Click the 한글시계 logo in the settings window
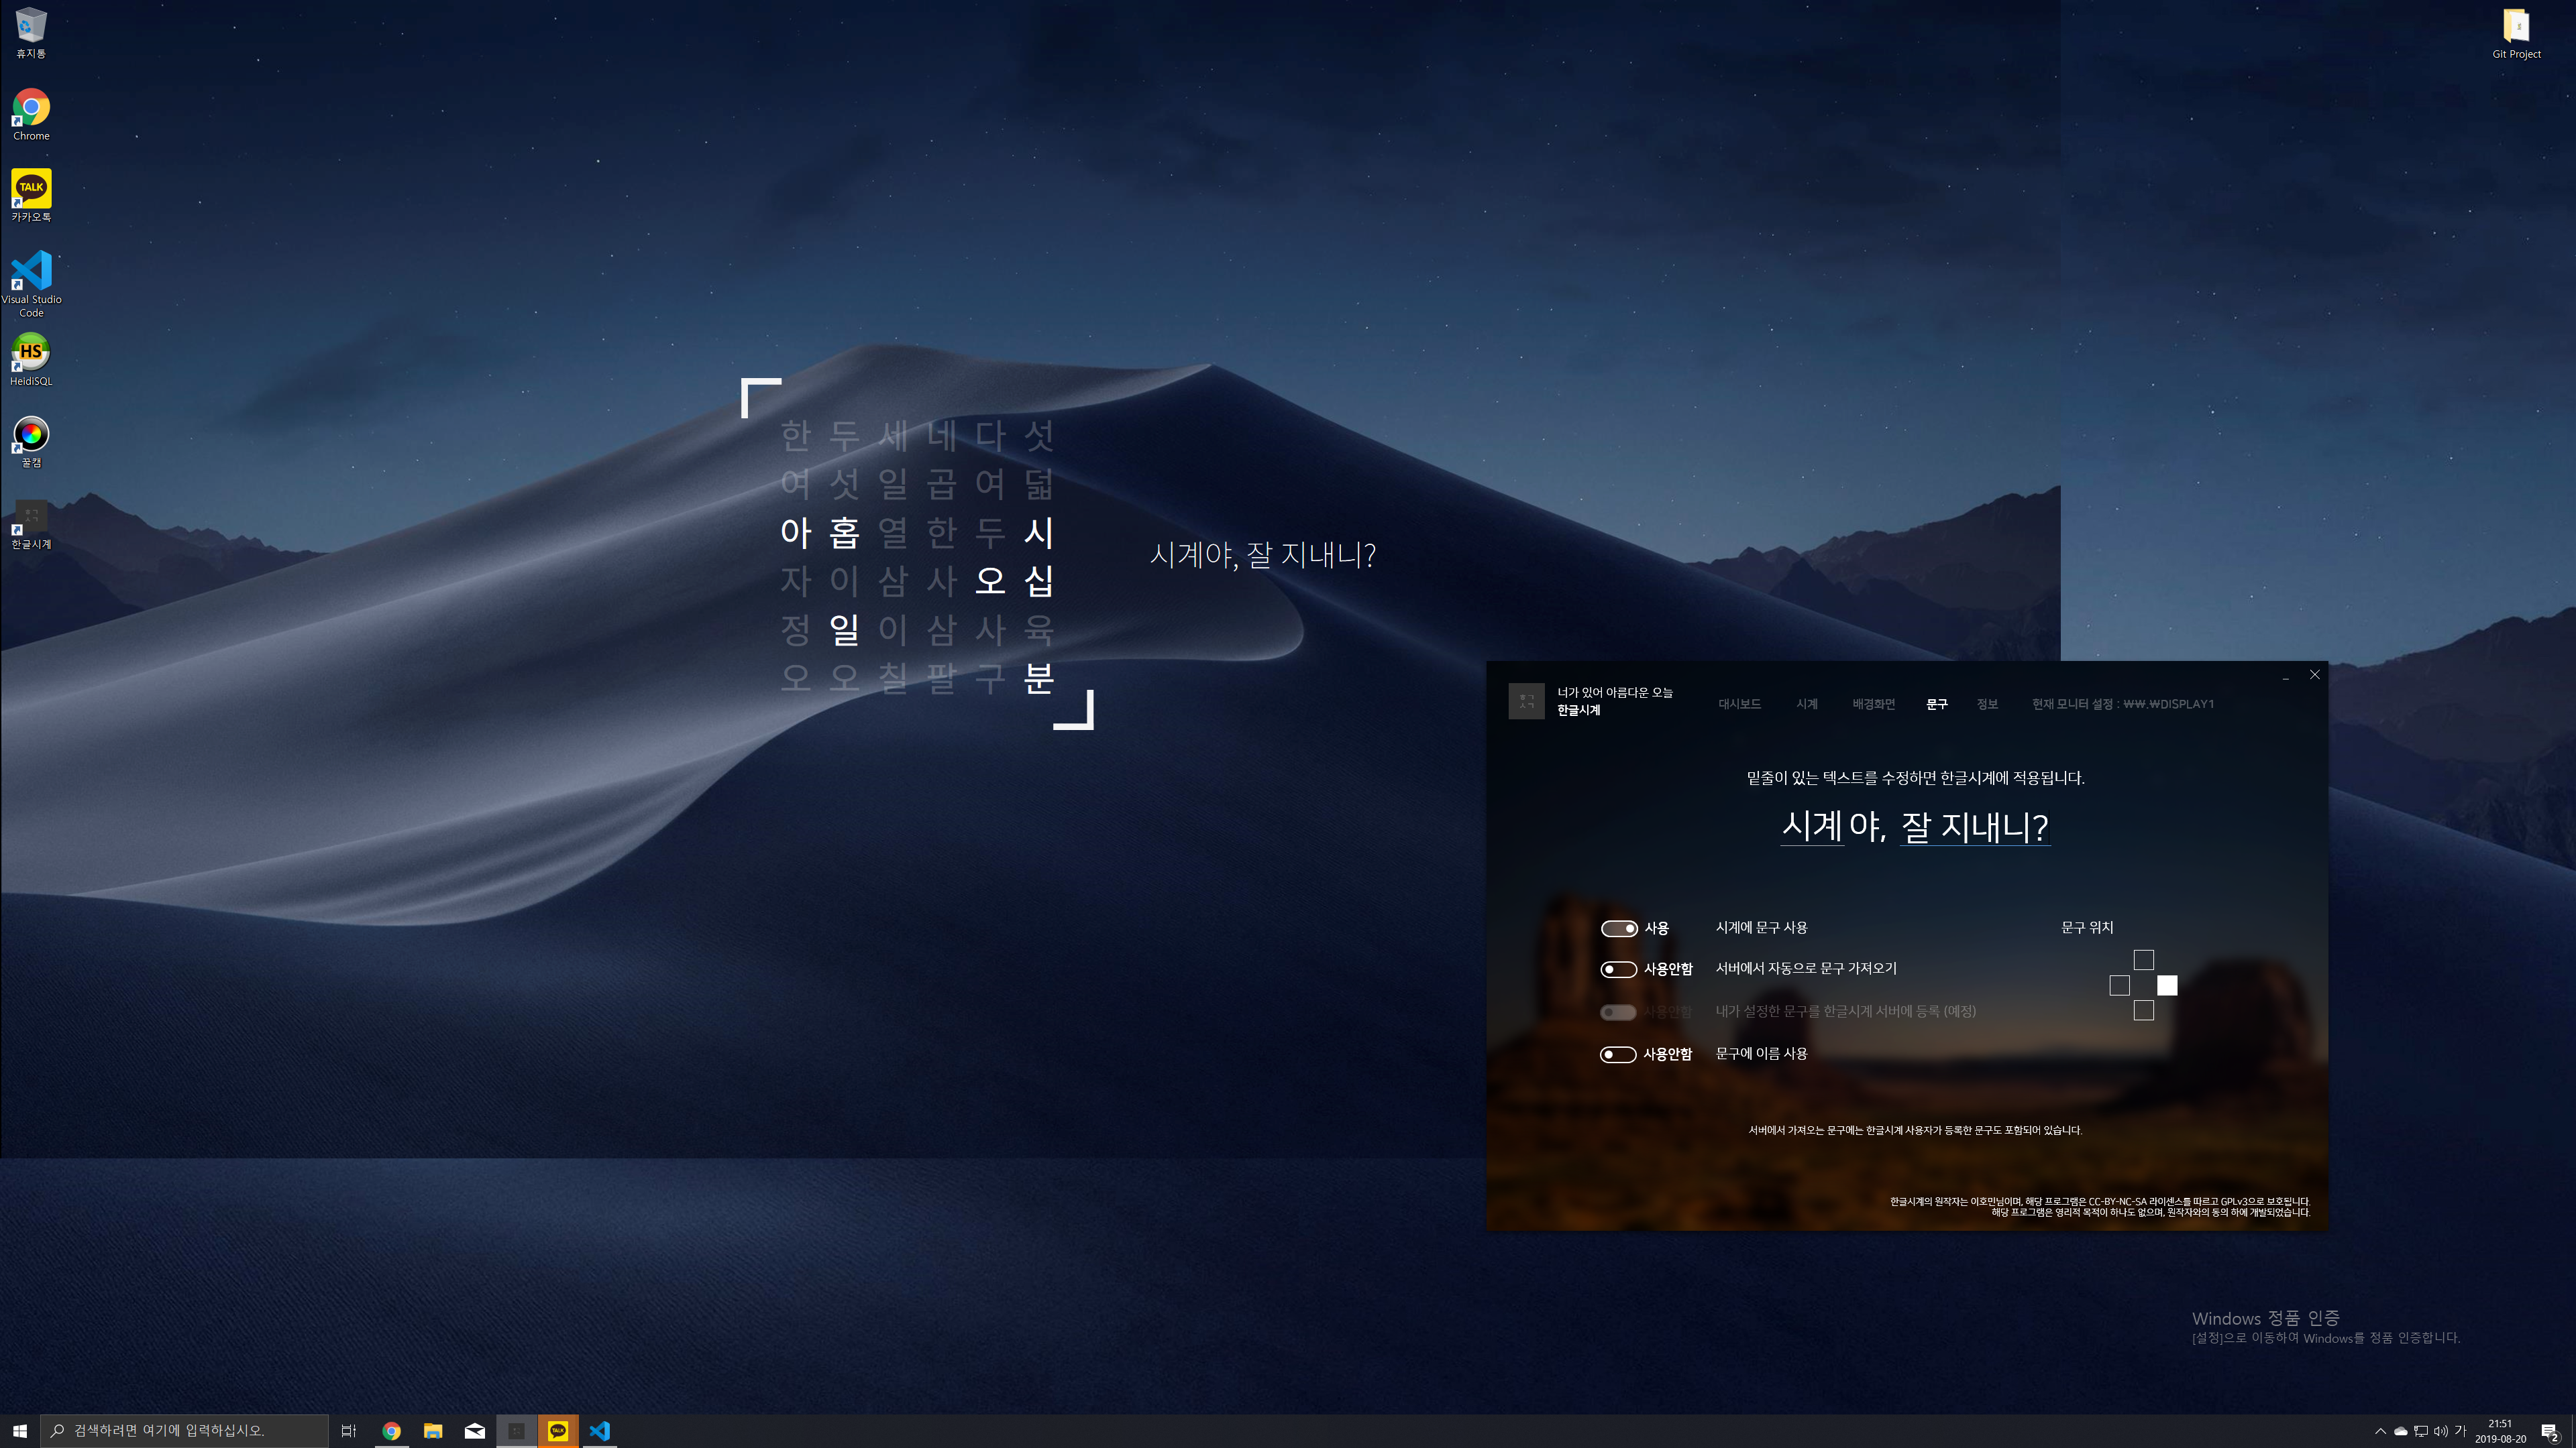2576x1448 pixels. tap(1527, 701)
